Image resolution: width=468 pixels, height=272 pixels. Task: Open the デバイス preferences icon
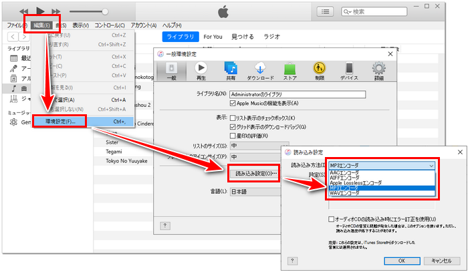pyautogui.click(x=349, y=71)
